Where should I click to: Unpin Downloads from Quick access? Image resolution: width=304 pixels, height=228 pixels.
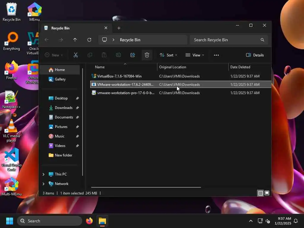pyautogui.click(x=77, y=108)
